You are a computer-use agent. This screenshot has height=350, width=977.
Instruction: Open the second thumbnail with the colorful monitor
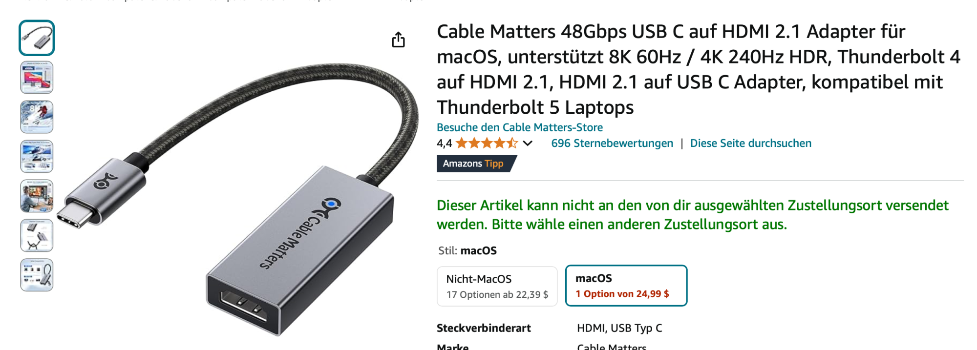[37, 77]
